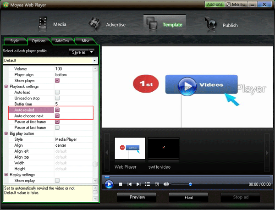Click the playback progress bar handle
This screenshot has width=275, height=210.
[107, 177]
